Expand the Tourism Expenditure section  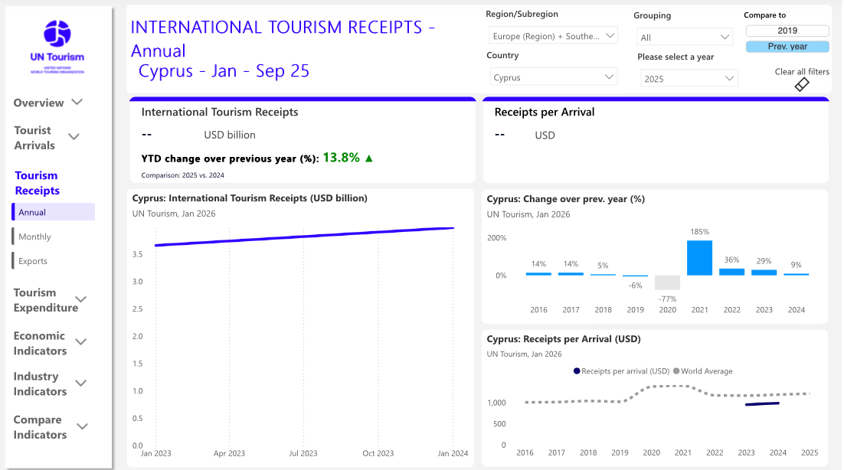(x=80, y=300)
